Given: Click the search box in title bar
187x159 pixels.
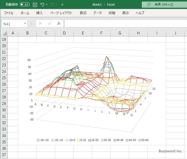Looking at the screenshot, I should tap(164, 5).
